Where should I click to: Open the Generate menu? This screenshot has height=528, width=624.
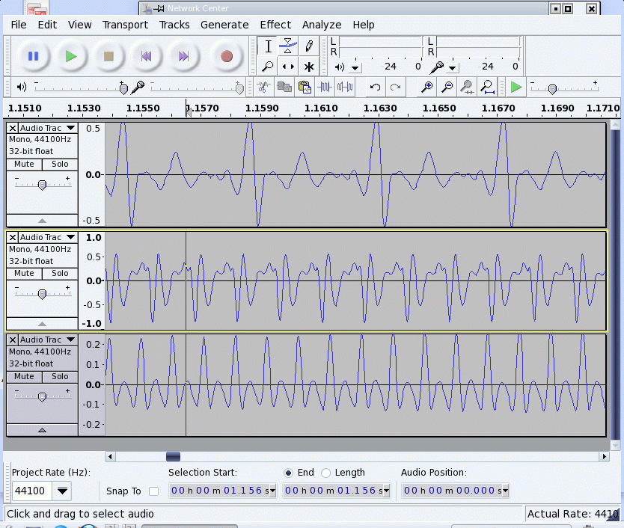[224, 25]
